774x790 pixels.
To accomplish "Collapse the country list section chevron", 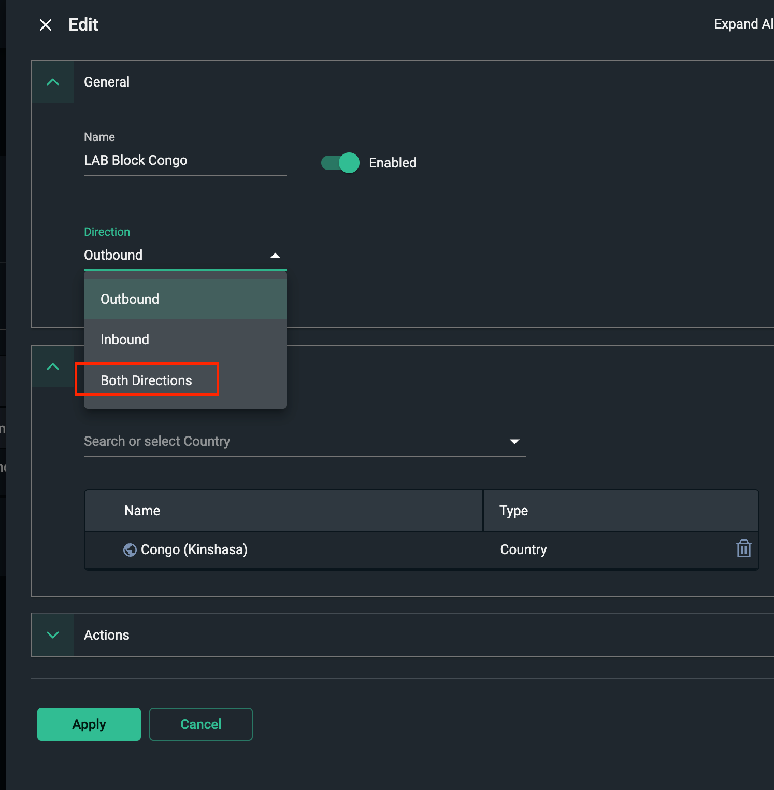I will pyautogui.click(x=52, y=366).
